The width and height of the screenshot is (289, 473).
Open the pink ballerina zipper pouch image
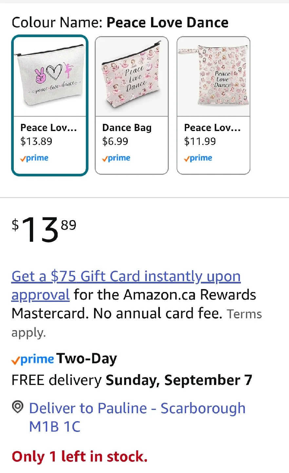[132, 77]
